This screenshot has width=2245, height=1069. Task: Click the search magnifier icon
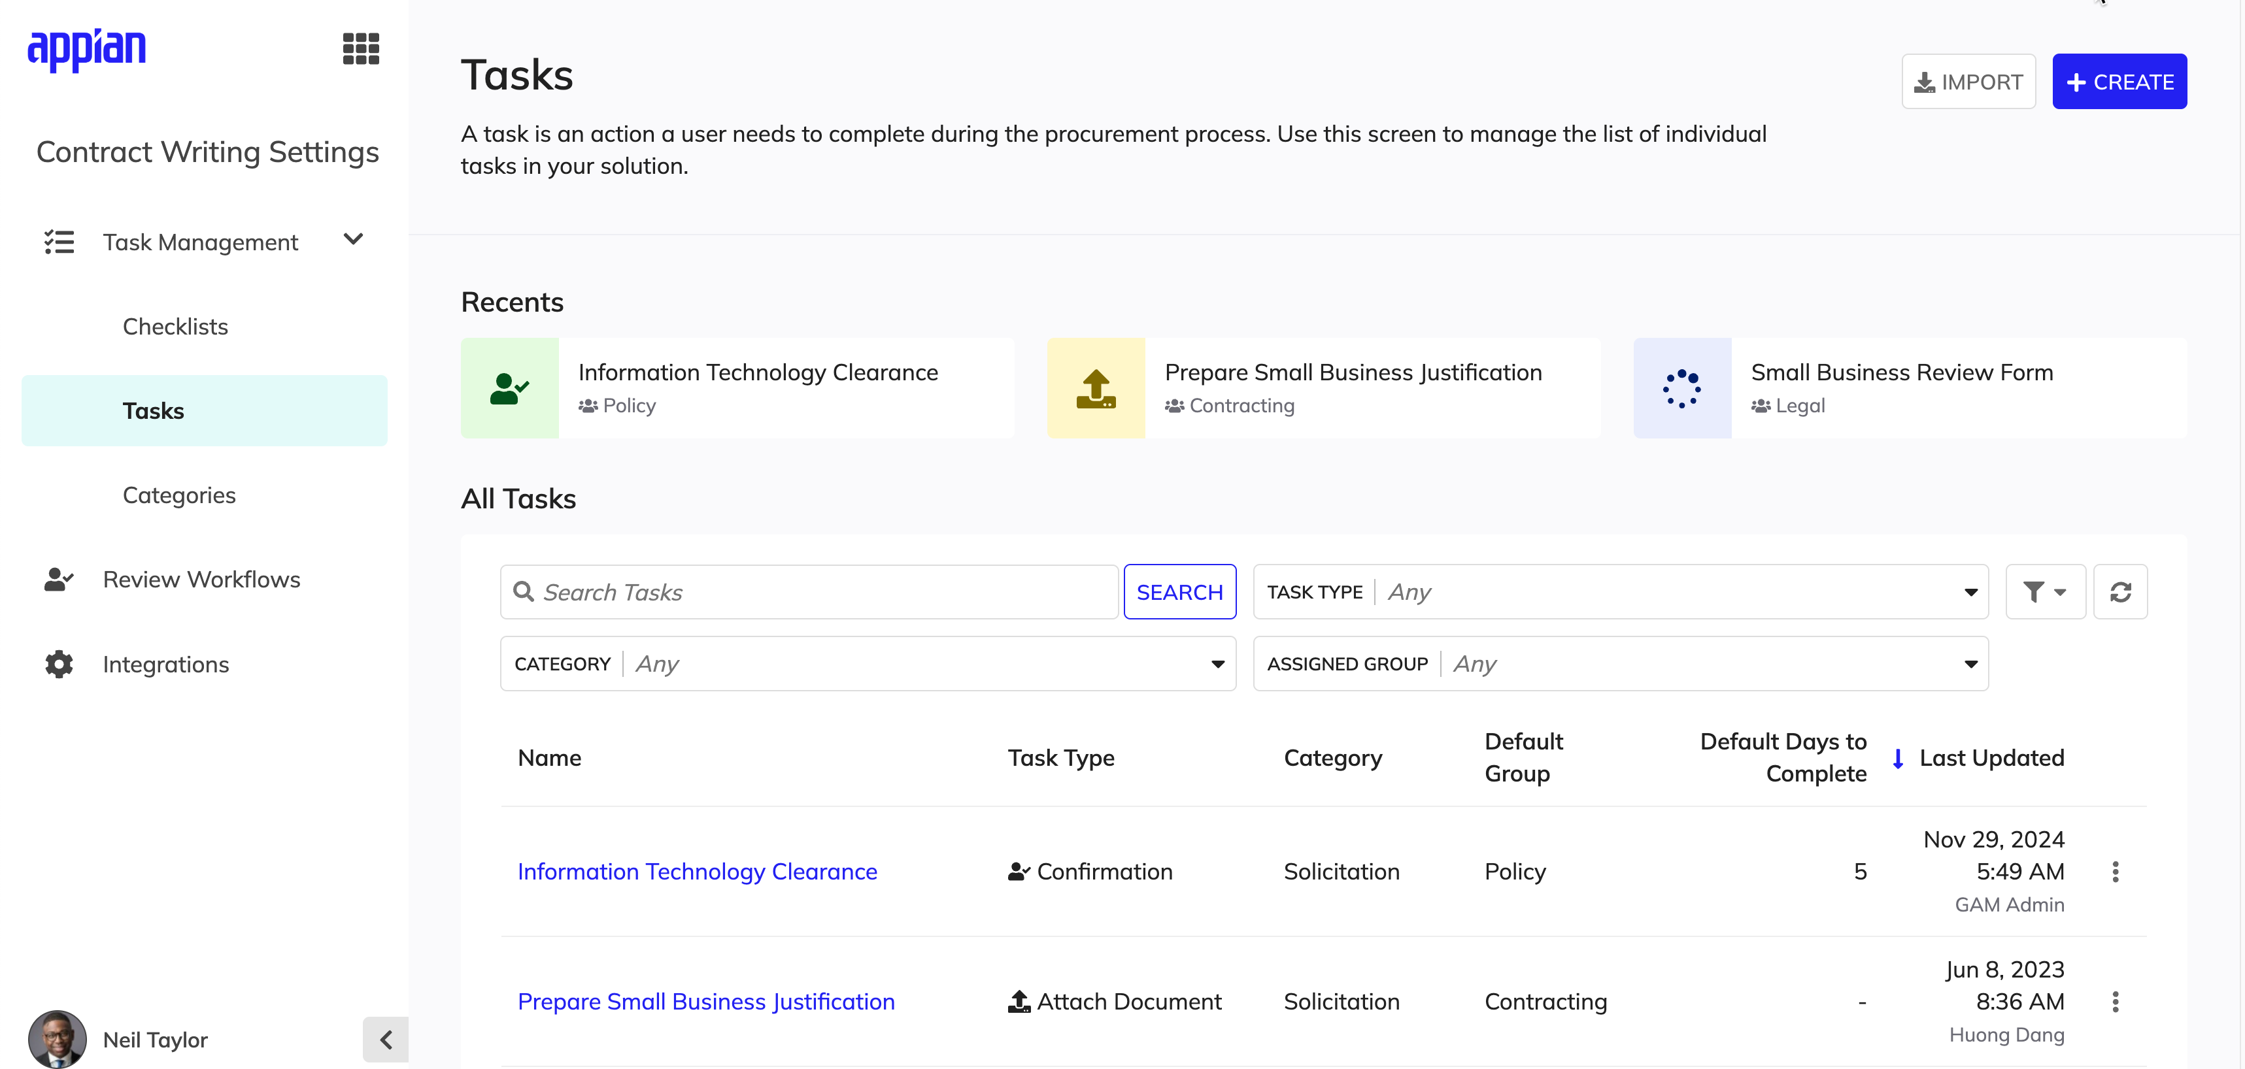pyautogui.click(x=524, y=593)
